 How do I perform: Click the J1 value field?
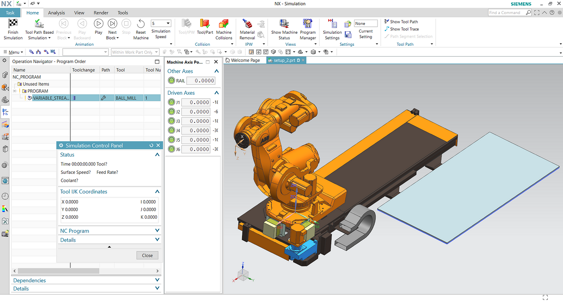tap(196, 102)
